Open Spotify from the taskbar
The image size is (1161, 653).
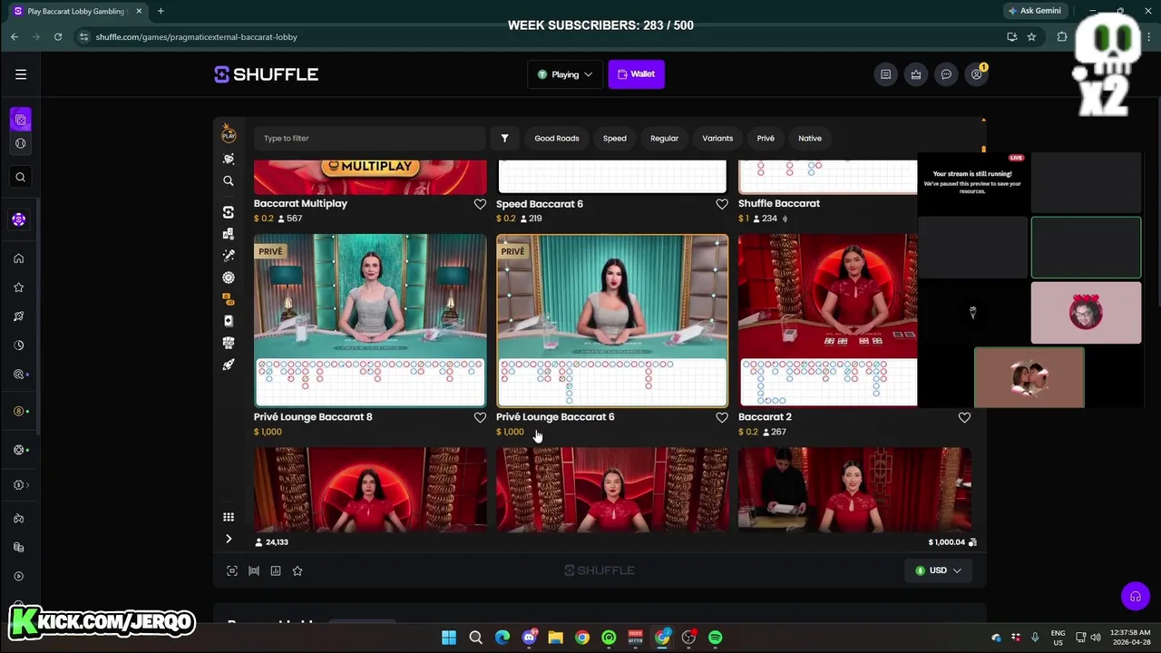(x=715, y=638)
